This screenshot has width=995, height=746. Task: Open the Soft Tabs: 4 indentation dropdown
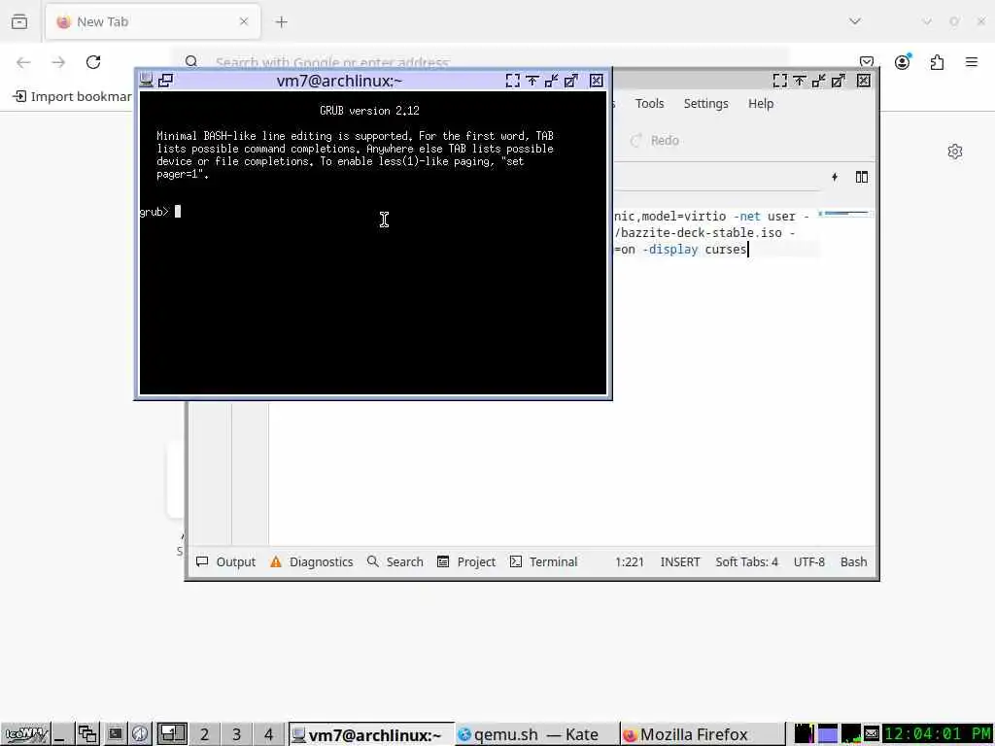(746, 562)
